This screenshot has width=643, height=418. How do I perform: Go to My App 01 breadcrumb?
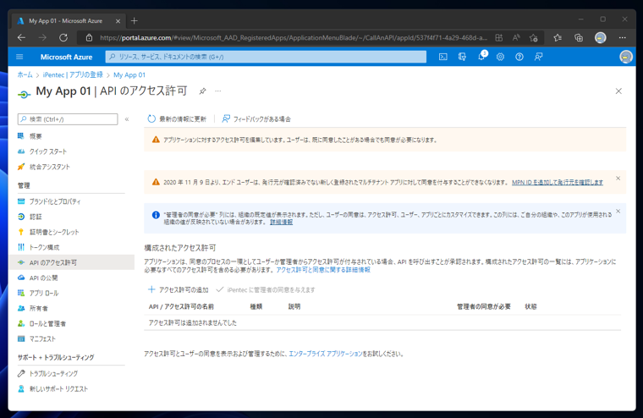pos(129,74)
